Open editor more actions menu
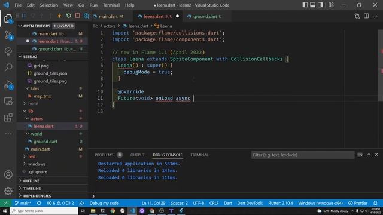The height and width of the screenshot is (215, 383). (375, 16)
